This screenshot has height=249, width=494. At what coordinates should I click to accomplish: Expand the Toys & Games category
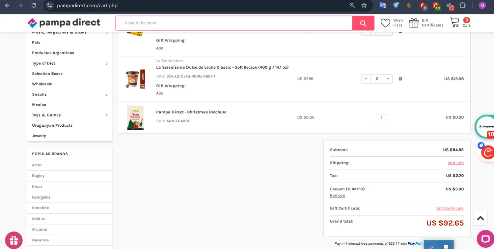pos(107,115)
